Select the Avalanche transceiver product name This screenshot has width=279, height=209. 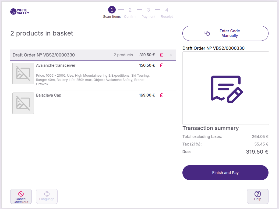click(x=56, y=65)
